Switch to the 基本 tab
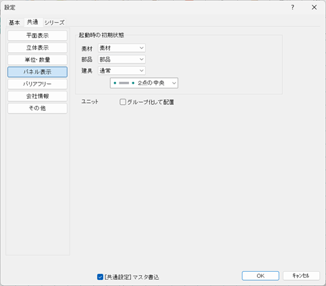Screen dimensions: 326x286 click(x=14, y=22)
